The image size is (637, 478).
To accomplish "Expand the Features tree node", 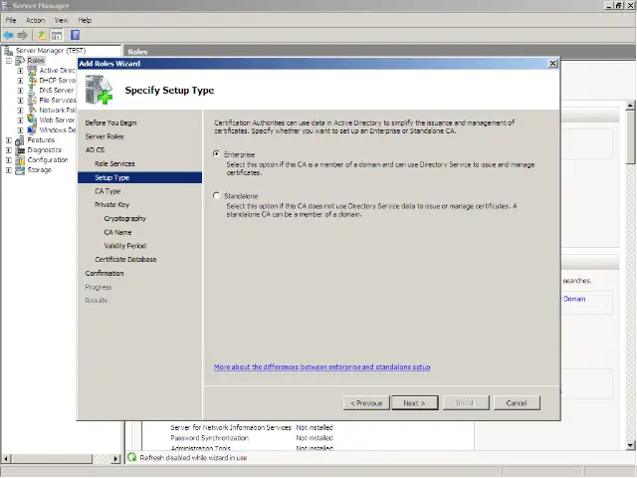I will tap(9, 140).
